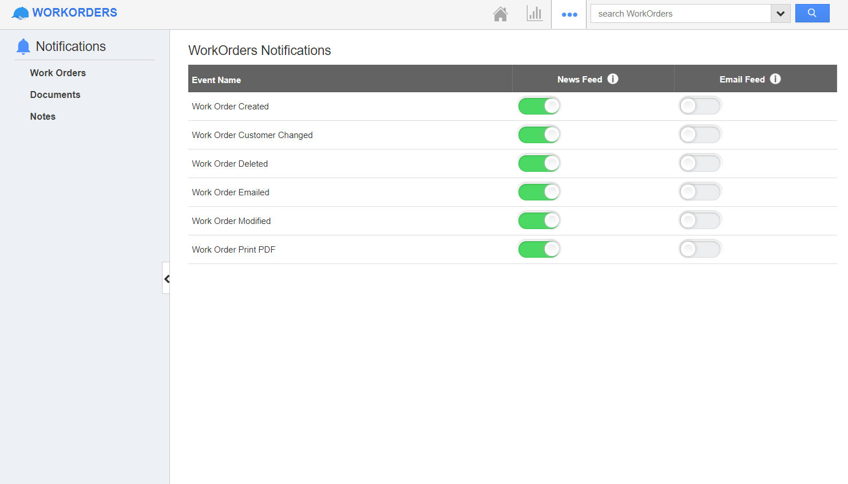848x484 pixels.
Task: Collapse the Notifications sidebar panel
Action: click(x=167, y=279)
